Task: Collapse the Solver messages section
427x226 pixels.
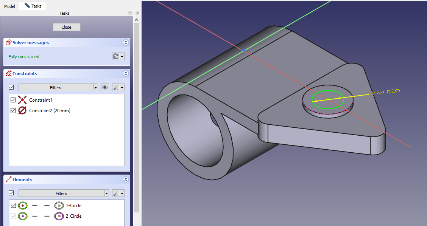Action: 125,43
